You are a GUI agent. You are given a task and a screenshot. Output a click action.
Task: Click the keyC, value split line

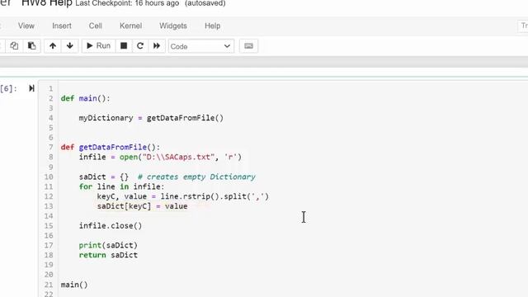click(x=183, y=196)
